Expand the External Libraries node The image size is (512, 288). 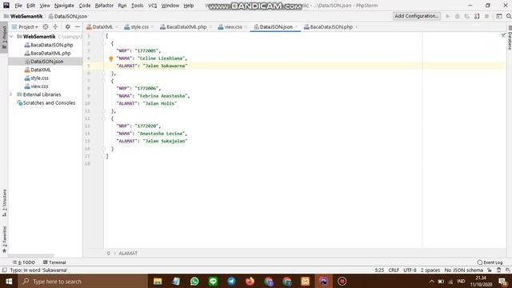tap(10, 94)
